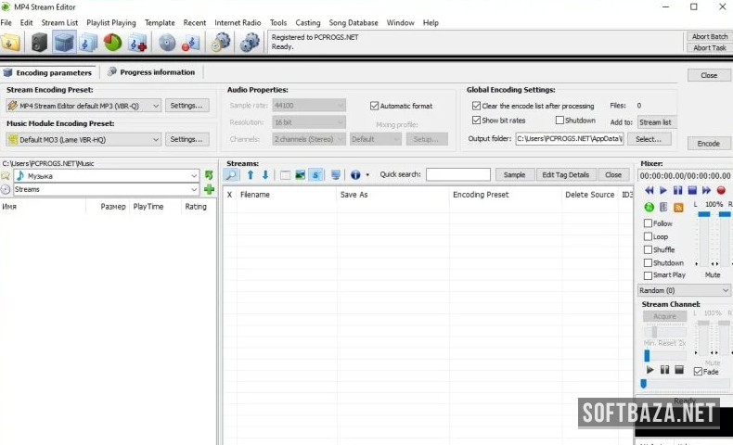Screen dimensions: 733x445
Task: Click the Quick search input field
Action: 458,174
